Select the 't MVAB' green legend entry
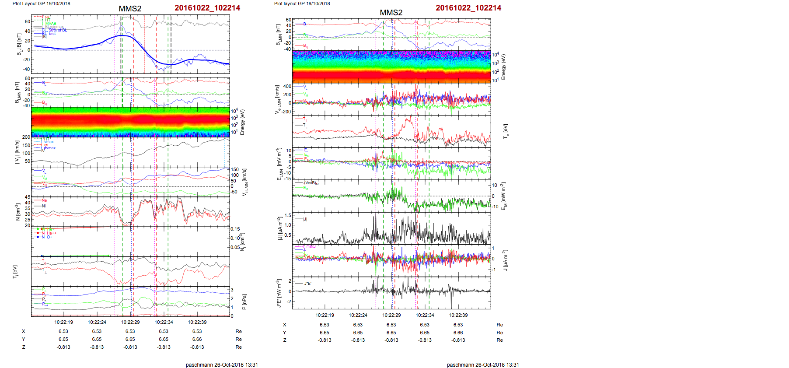Viewport: 789px width, 368px height. [50, 24]
